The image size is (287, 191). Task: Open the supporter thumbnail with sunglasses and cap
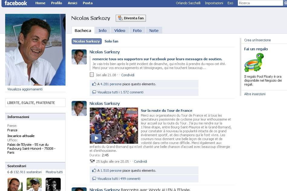click(x=34, y=184)
